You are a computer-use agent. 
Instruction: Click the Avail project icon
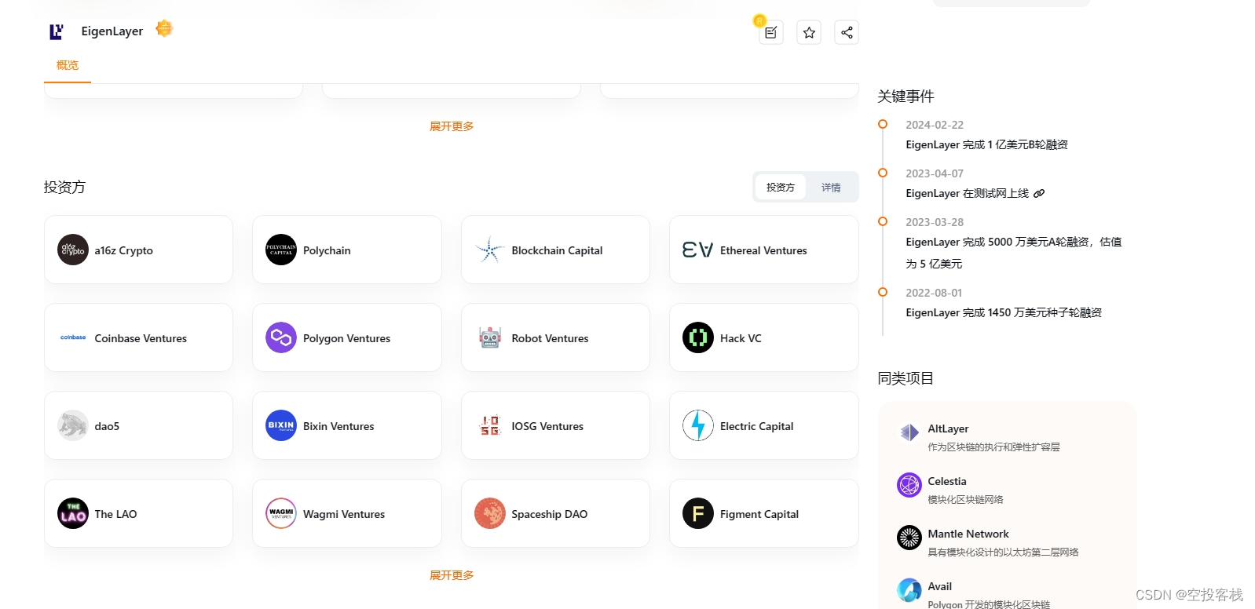(909, 590)
